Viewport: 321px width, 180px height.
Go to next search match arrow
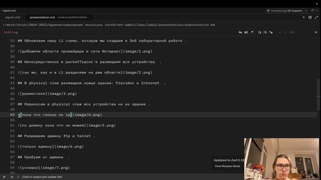[285, 32]
